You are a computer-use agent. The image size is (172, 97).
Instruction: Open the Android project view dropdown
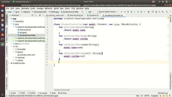click(x=15, y=15)
